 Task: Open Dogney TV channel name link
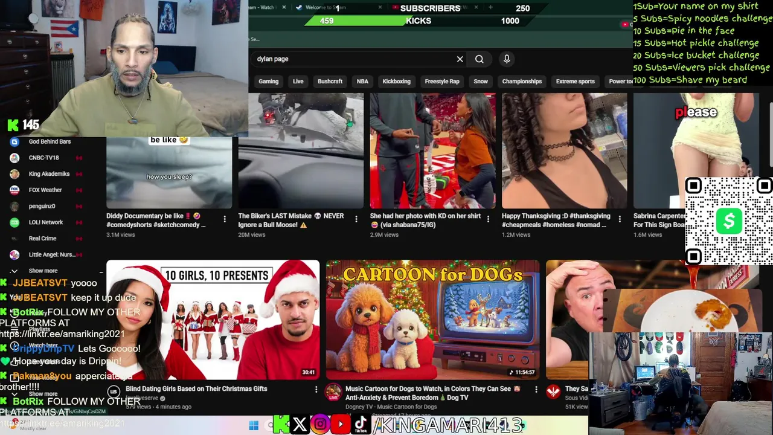click(391, 407)
